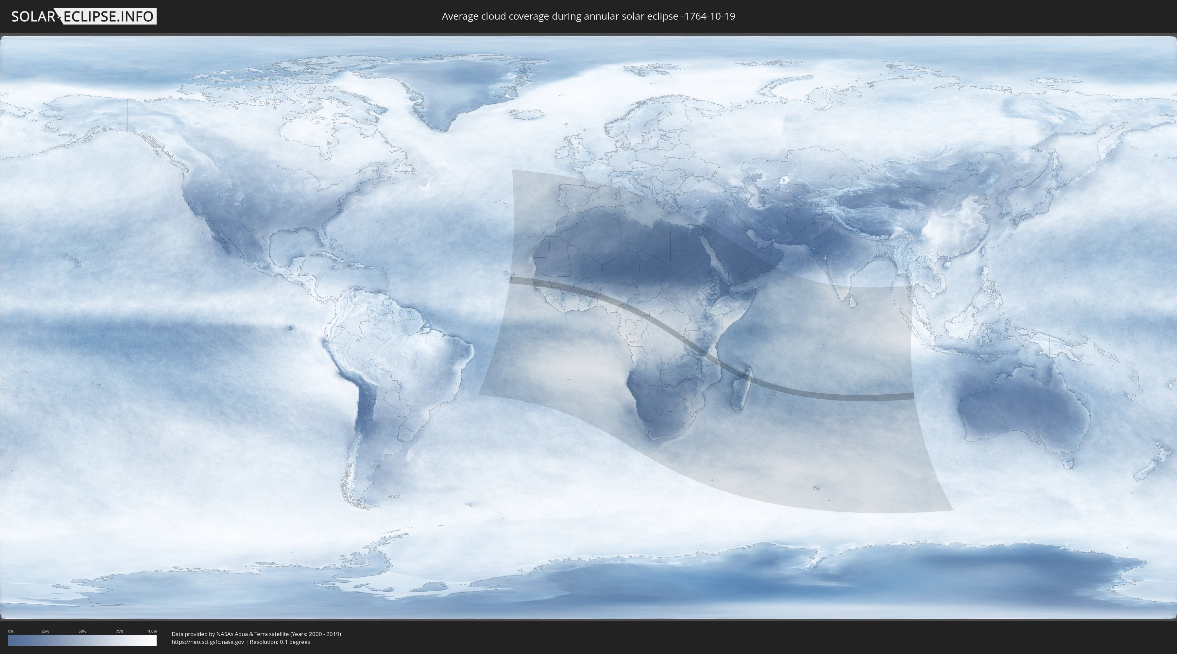This screenshot has width=1177, height=654.
Task: Click the cloud coverage color legend bar
Action: [82, 640]
